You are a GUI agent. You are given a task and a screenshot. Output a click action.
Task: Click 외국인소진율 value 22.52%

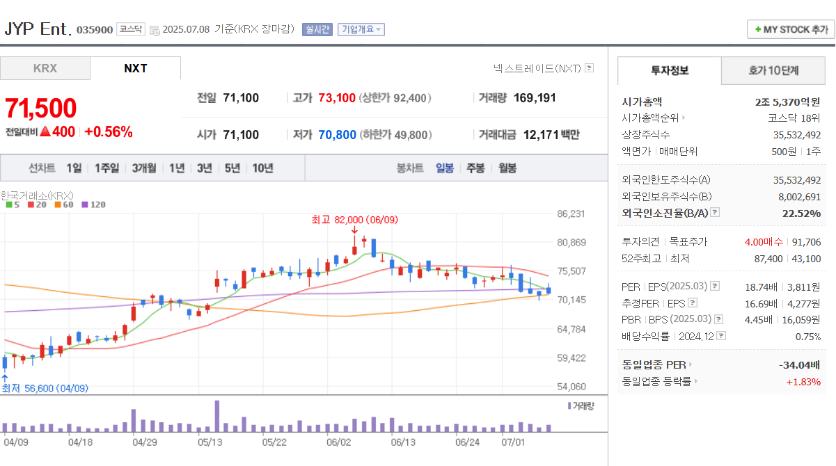801,213
